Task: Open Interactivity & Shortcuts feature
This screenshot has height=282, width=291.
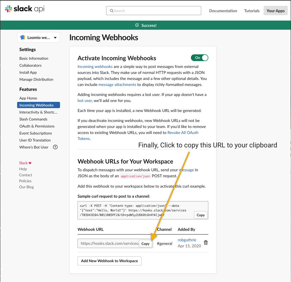Action: click(x=38, y=112)
